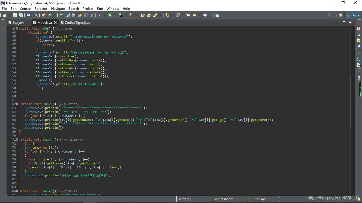Click the New Java Package icon
Image resolution: width=362 pixels, height=203 pixels.
coord(43,15)
